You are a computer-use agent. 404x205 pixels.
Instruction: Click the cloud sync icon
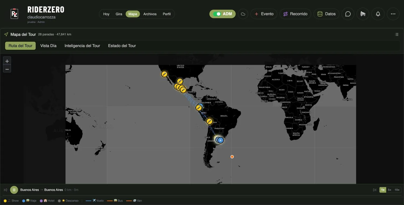[x=243, y=14]
